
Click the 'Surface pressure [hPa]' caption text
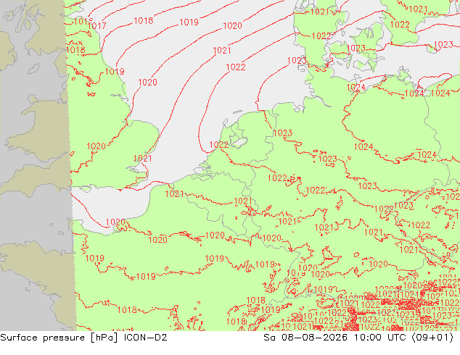click(59, 338)
